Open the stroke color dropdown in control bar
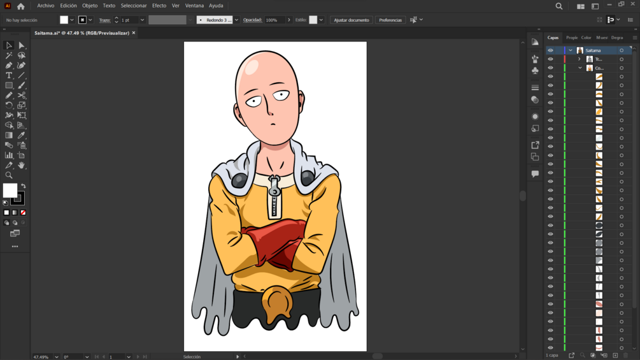 coord(90,20)
